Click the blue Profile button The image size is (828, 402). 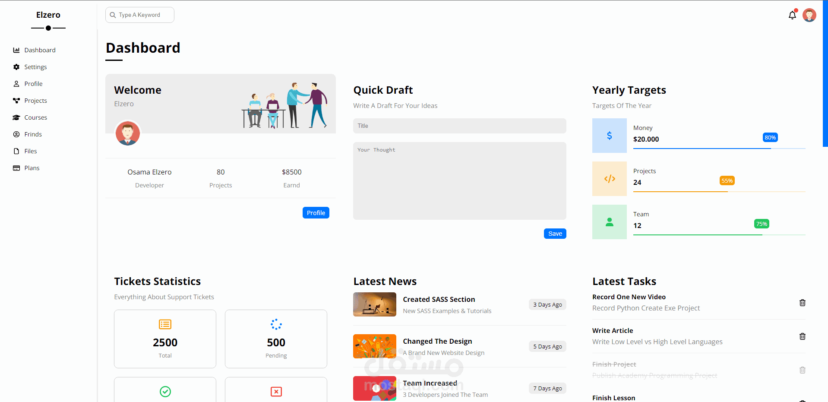316,213
